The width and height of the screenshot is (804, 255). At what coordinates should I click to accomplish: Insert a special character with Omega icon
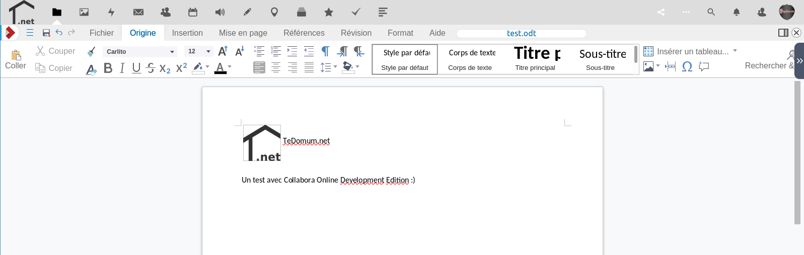687,67
